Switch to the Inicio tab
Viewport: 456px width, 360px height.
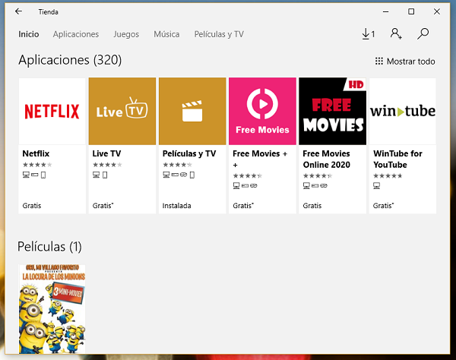(29, 34)
